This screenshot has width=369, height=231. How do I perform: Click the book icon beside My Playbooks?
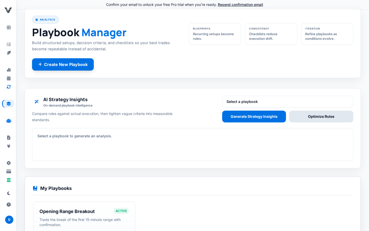click(35, 188)
